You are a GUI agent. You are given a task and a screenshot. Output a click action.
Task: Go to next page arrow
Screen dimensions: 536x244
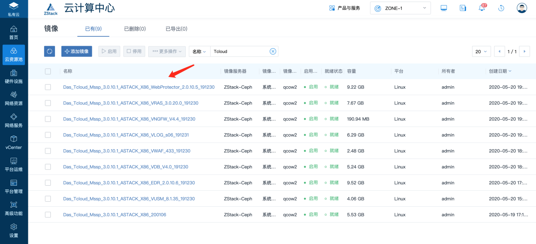(525, 52)
